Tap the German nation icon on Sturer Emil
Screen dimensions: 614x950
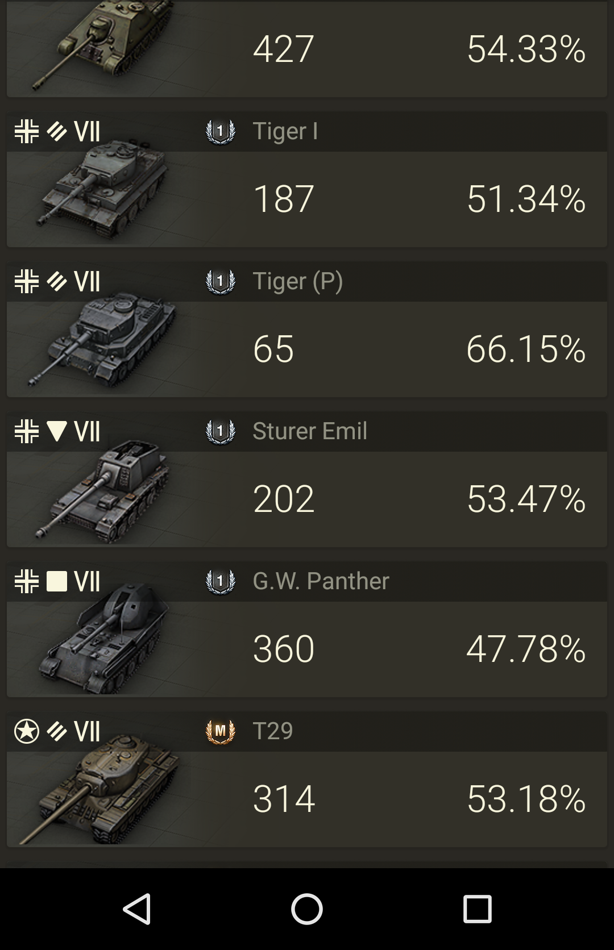[x=27, y=431]
